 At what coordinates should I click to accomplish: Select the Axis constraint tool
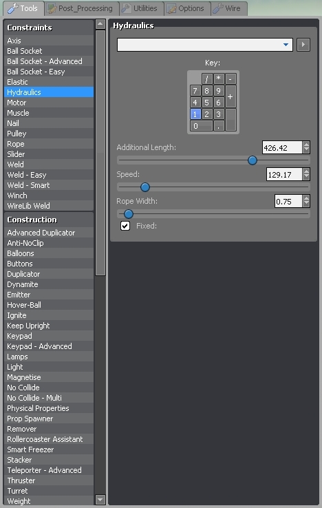(x=49, y=41)
